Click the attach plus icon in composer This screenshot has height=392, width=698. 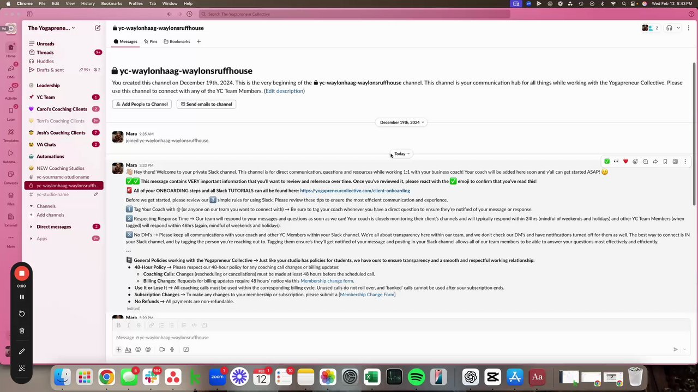pos(118,350)
